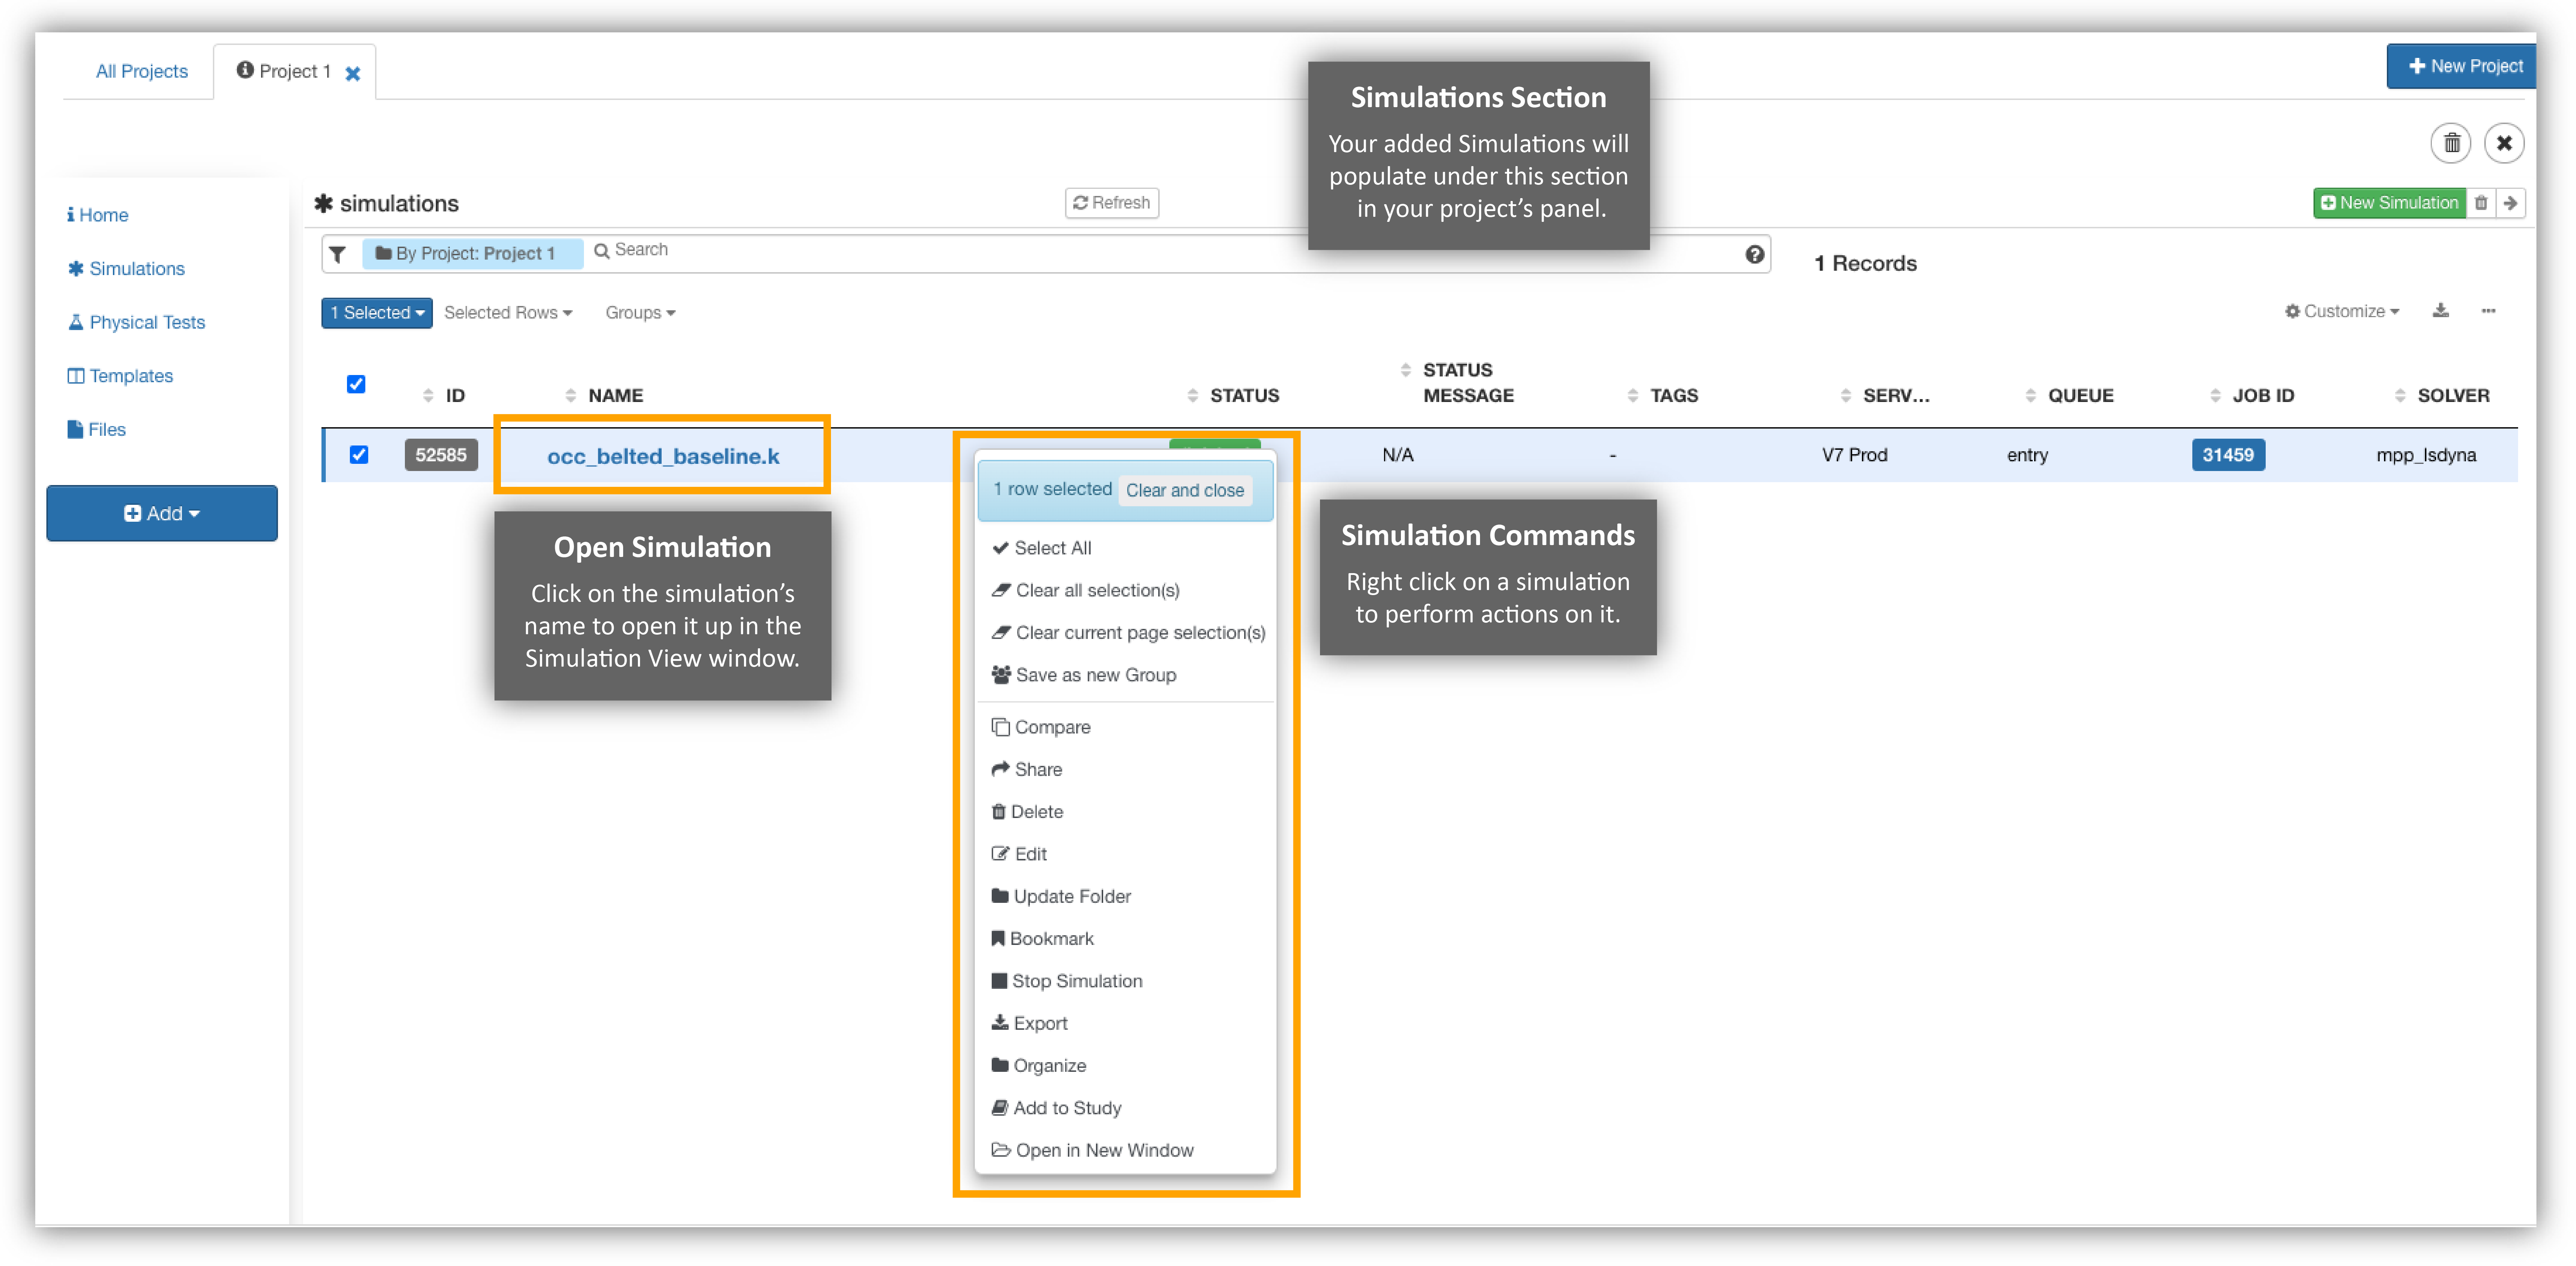Toggle the header select-all checkbox
Screen dimensions: 2576x1266
coord(356,384)
